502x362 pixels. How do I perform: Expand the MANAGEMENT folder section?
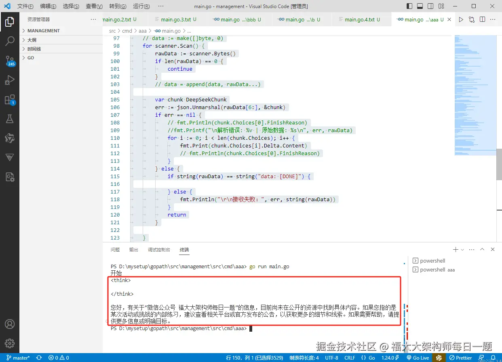61,31
